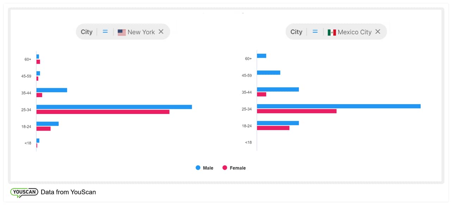Click the Mexico City filter value

[x=354, y=32]
